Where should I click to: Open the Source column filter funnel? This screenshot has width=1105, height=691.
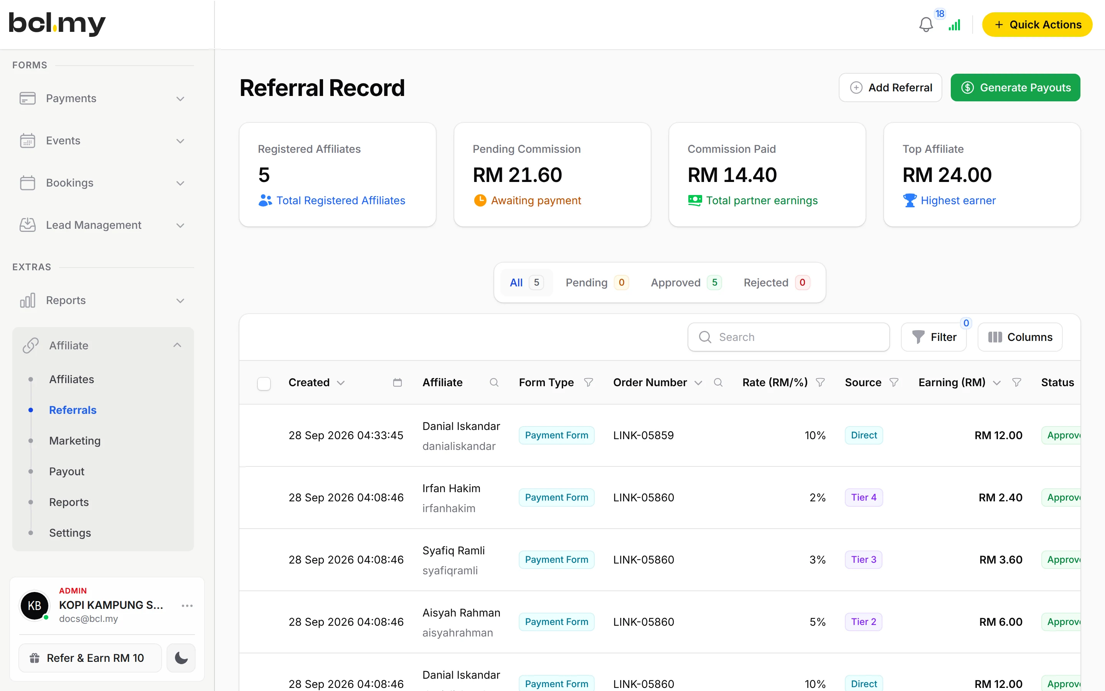pos(894,382)
